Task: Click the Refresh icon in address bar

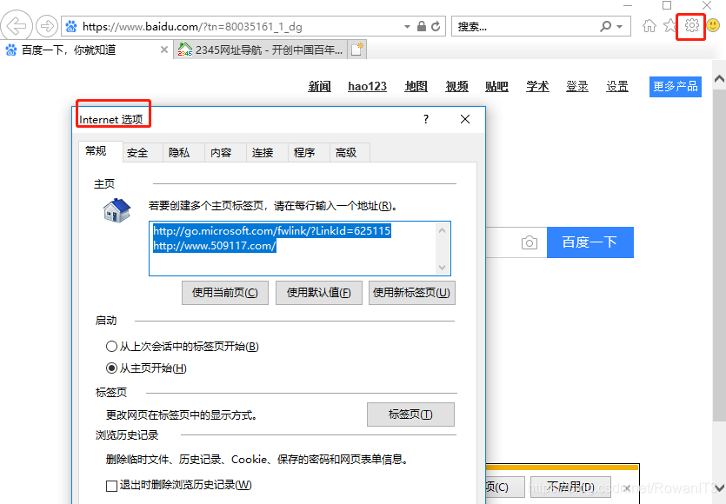Action: pos(436,26)
